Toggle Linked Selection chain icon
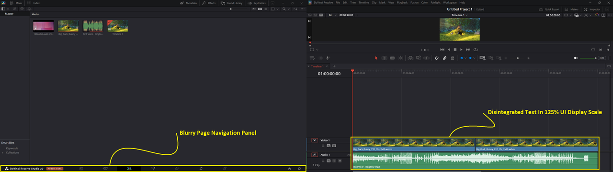 point(444,58)
